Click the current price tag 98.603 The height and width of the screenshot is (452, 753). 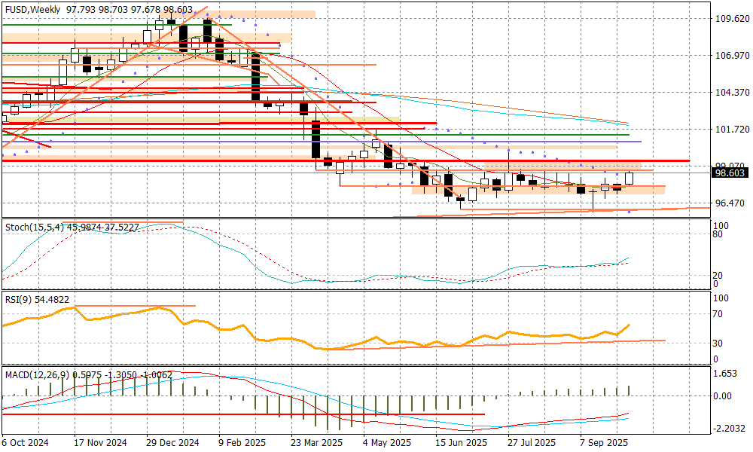(x=730, y=173)
